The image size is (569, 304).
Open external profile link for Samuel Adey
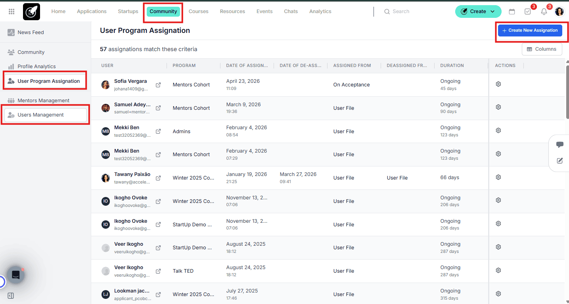pyautogui.click(x=158, y=108)
